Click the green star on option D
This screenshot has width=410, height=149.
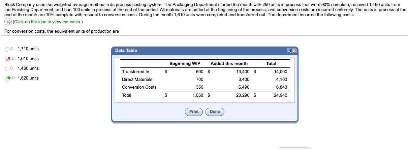[8, 78]
